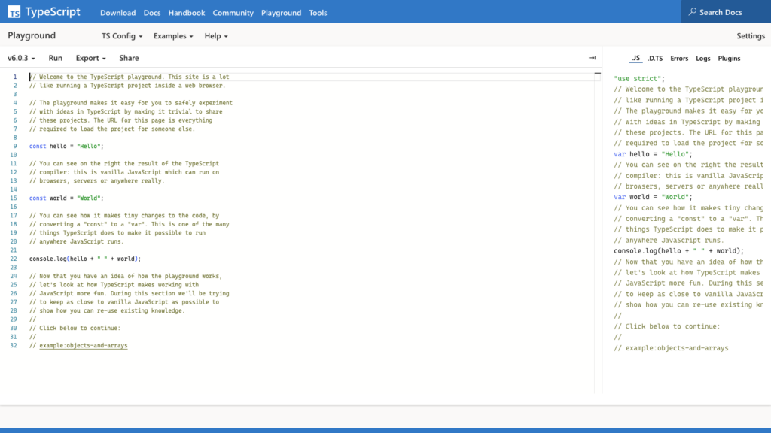The height and width of the screenshot is (433, 771).
Task: Click the line 15 'const world' code in the editor
Action: 66,198
